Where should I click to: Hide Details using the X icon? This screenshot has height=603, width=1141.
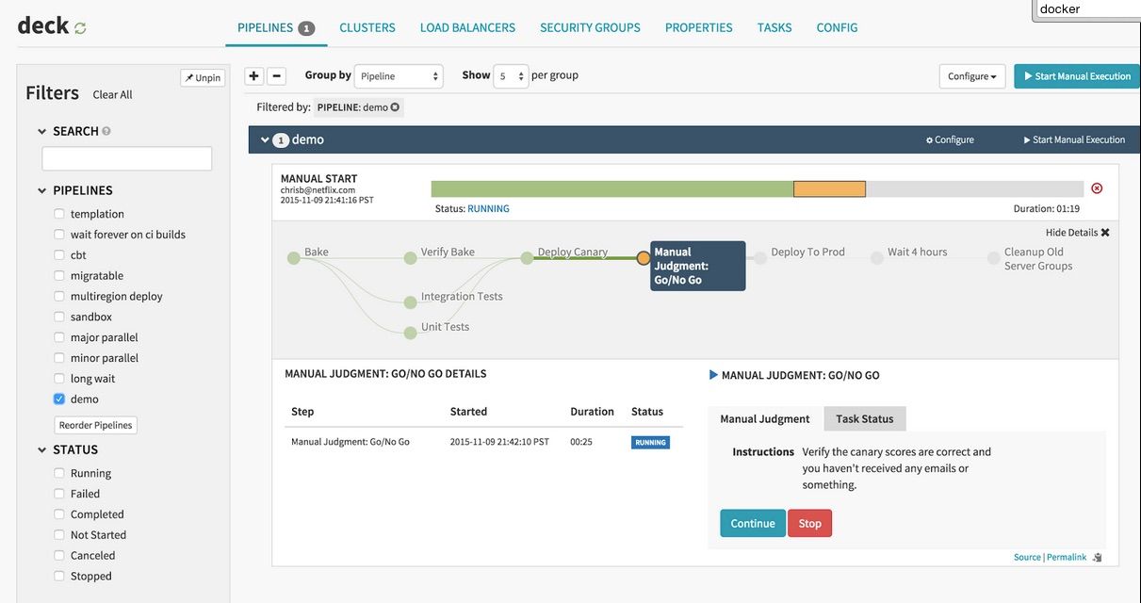(x=1105, y=233)
